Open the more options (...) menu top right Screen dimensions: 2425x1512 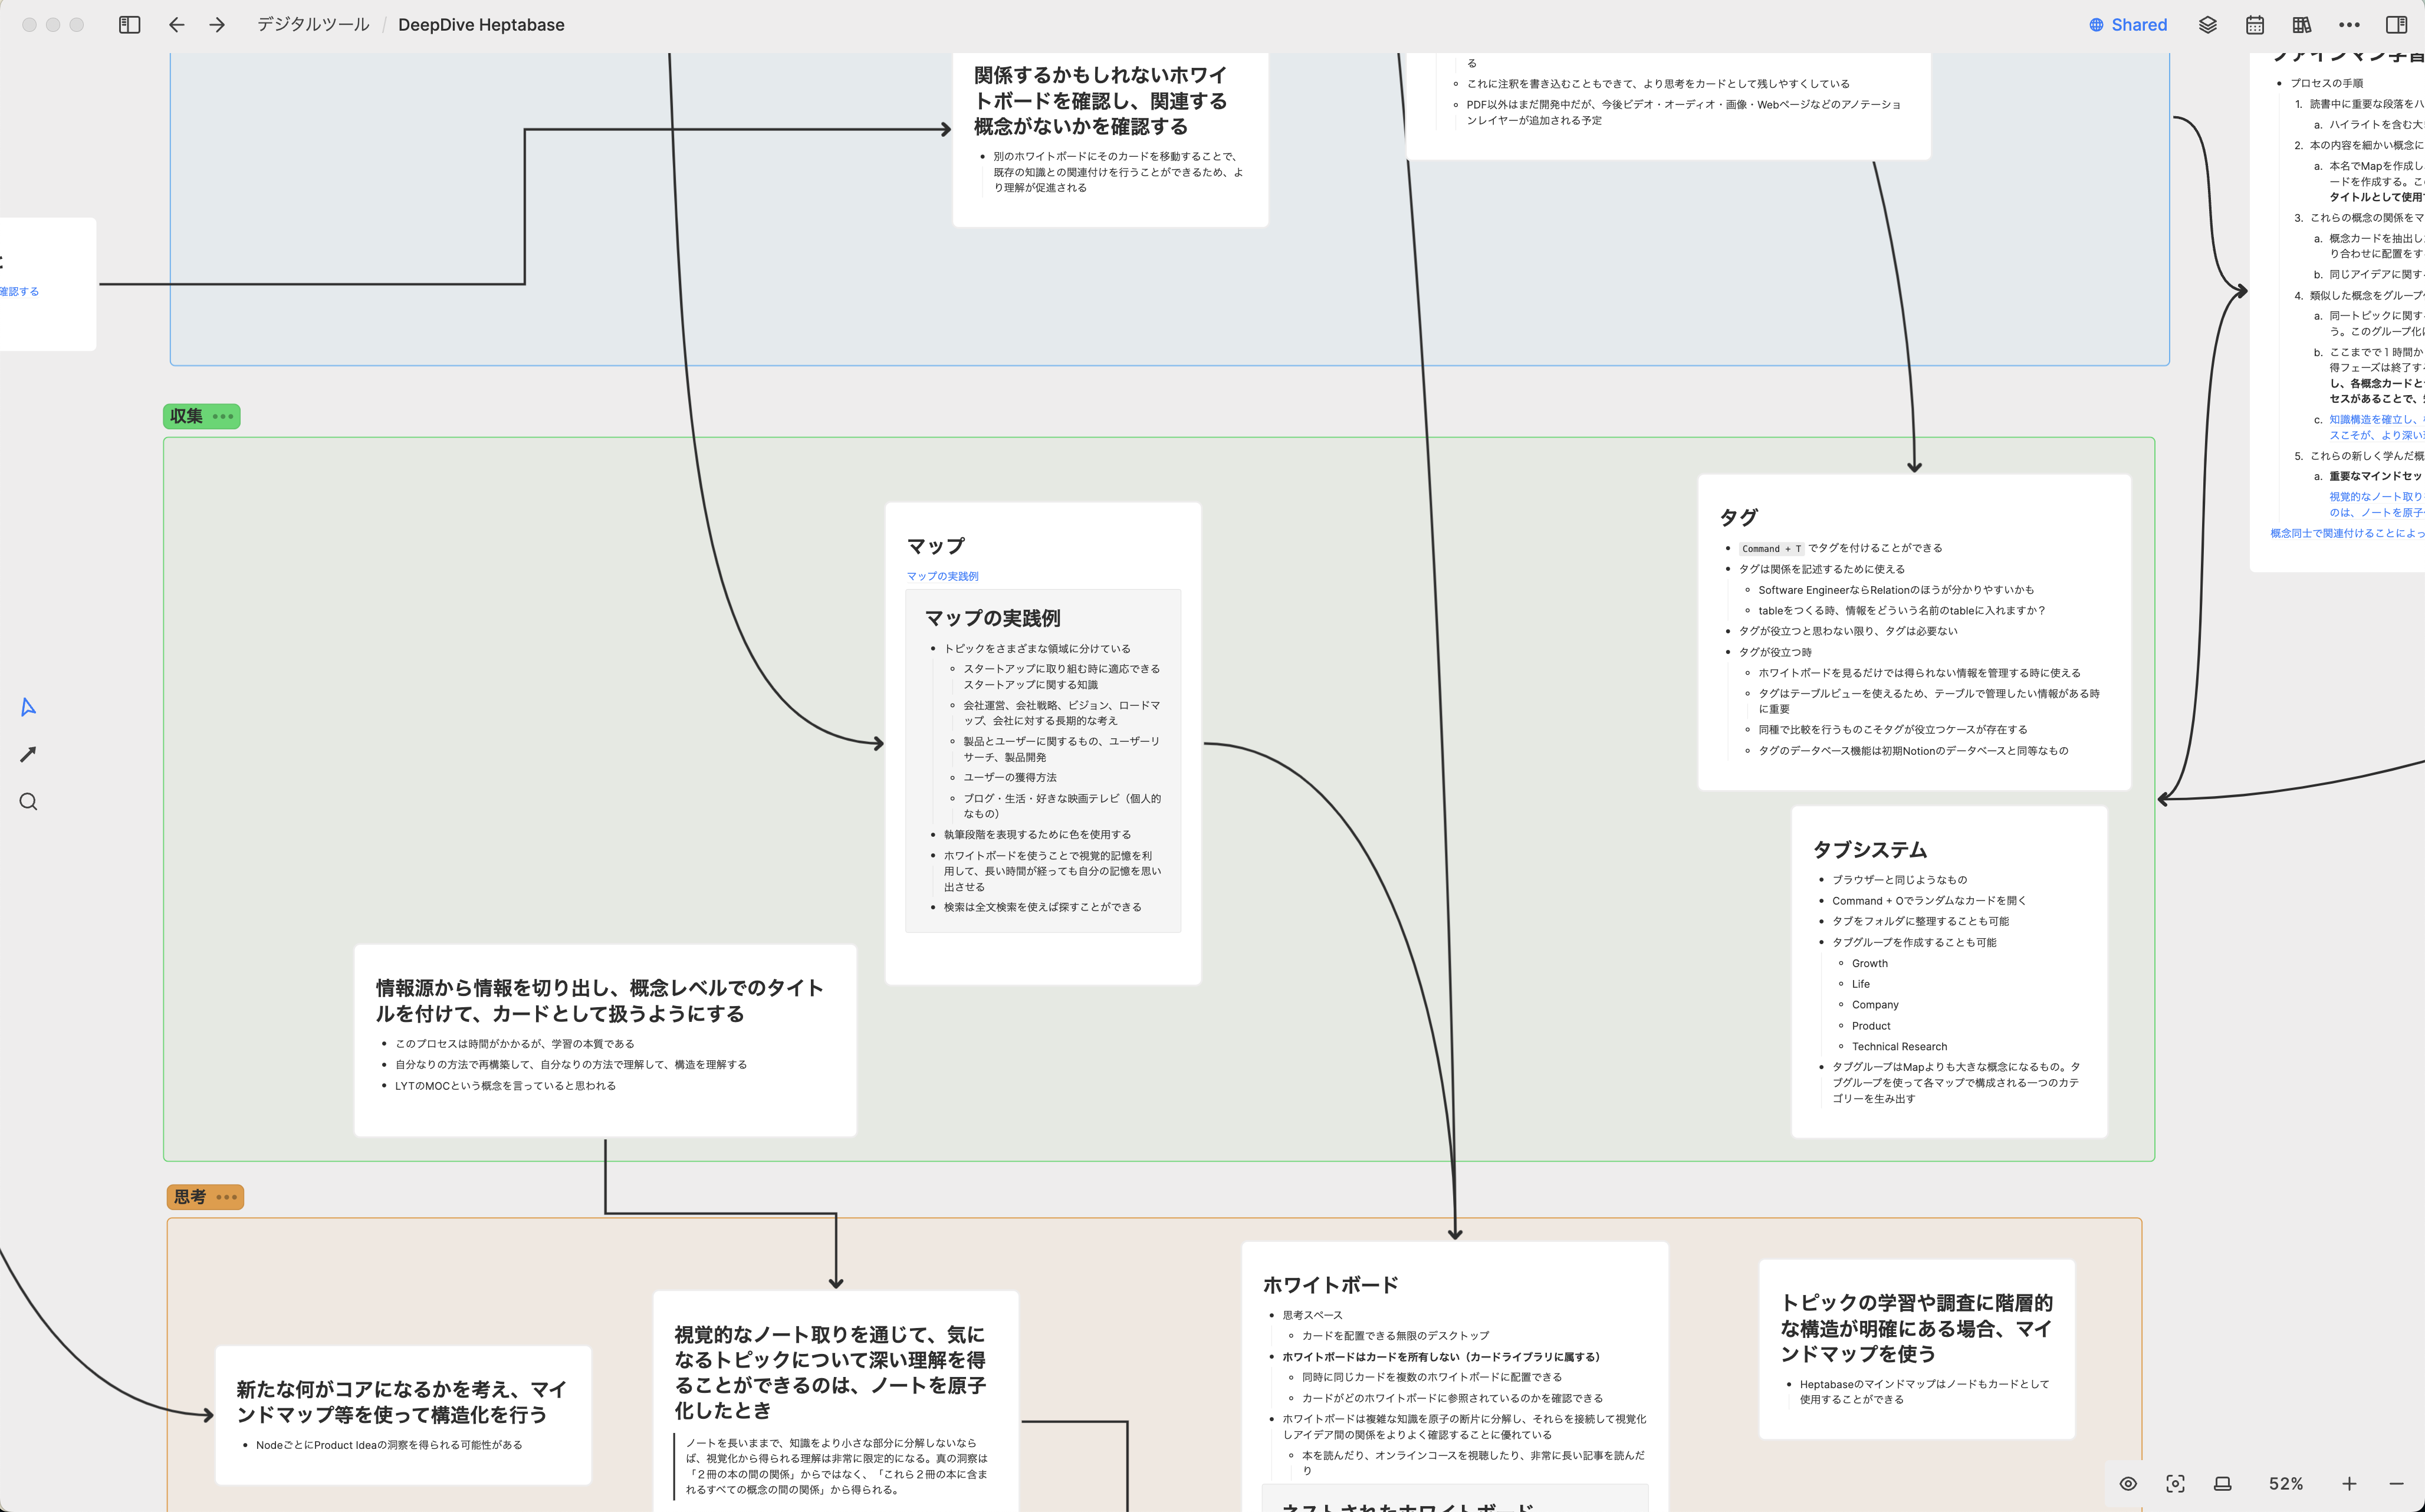click(2348, 24)
